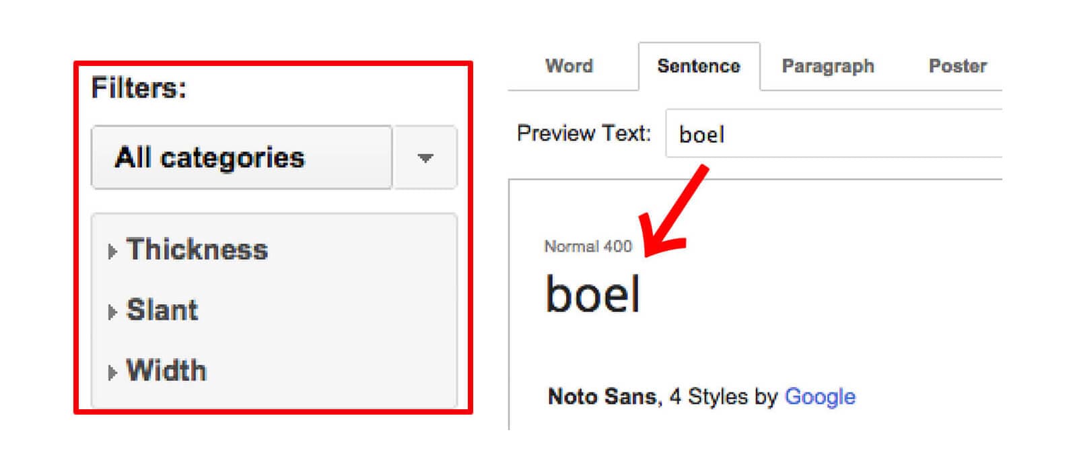Viewport: 1077px width, 455px height.
Task: Click the Normal 400 style label
Action: click(588, 246)
